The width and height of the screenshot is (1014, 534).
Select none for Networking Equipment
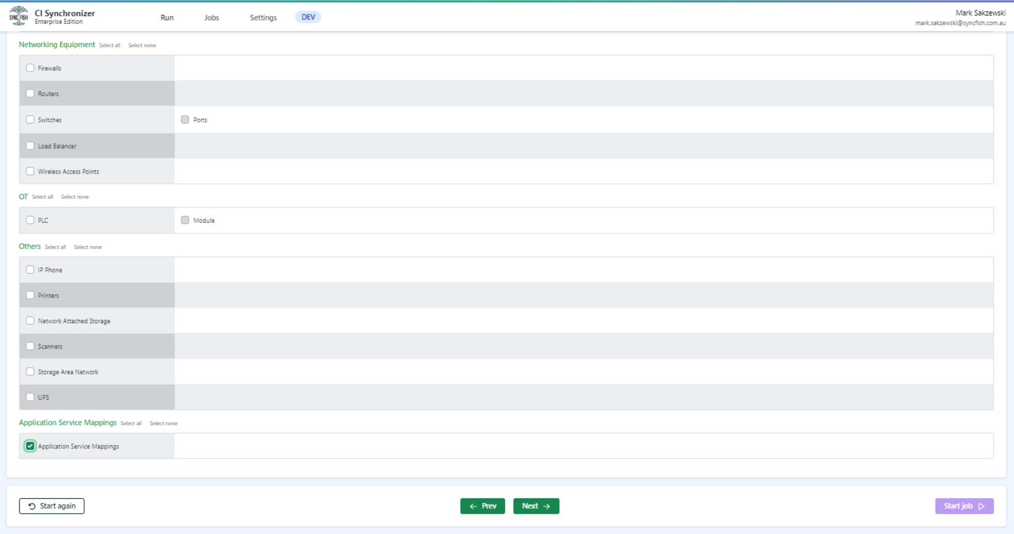tap(142, 45)
